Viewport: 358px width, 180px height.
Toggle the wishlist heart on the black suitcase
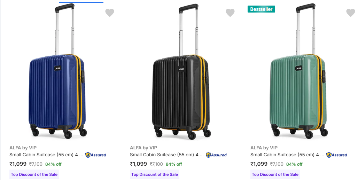click(x=230, y=13)
